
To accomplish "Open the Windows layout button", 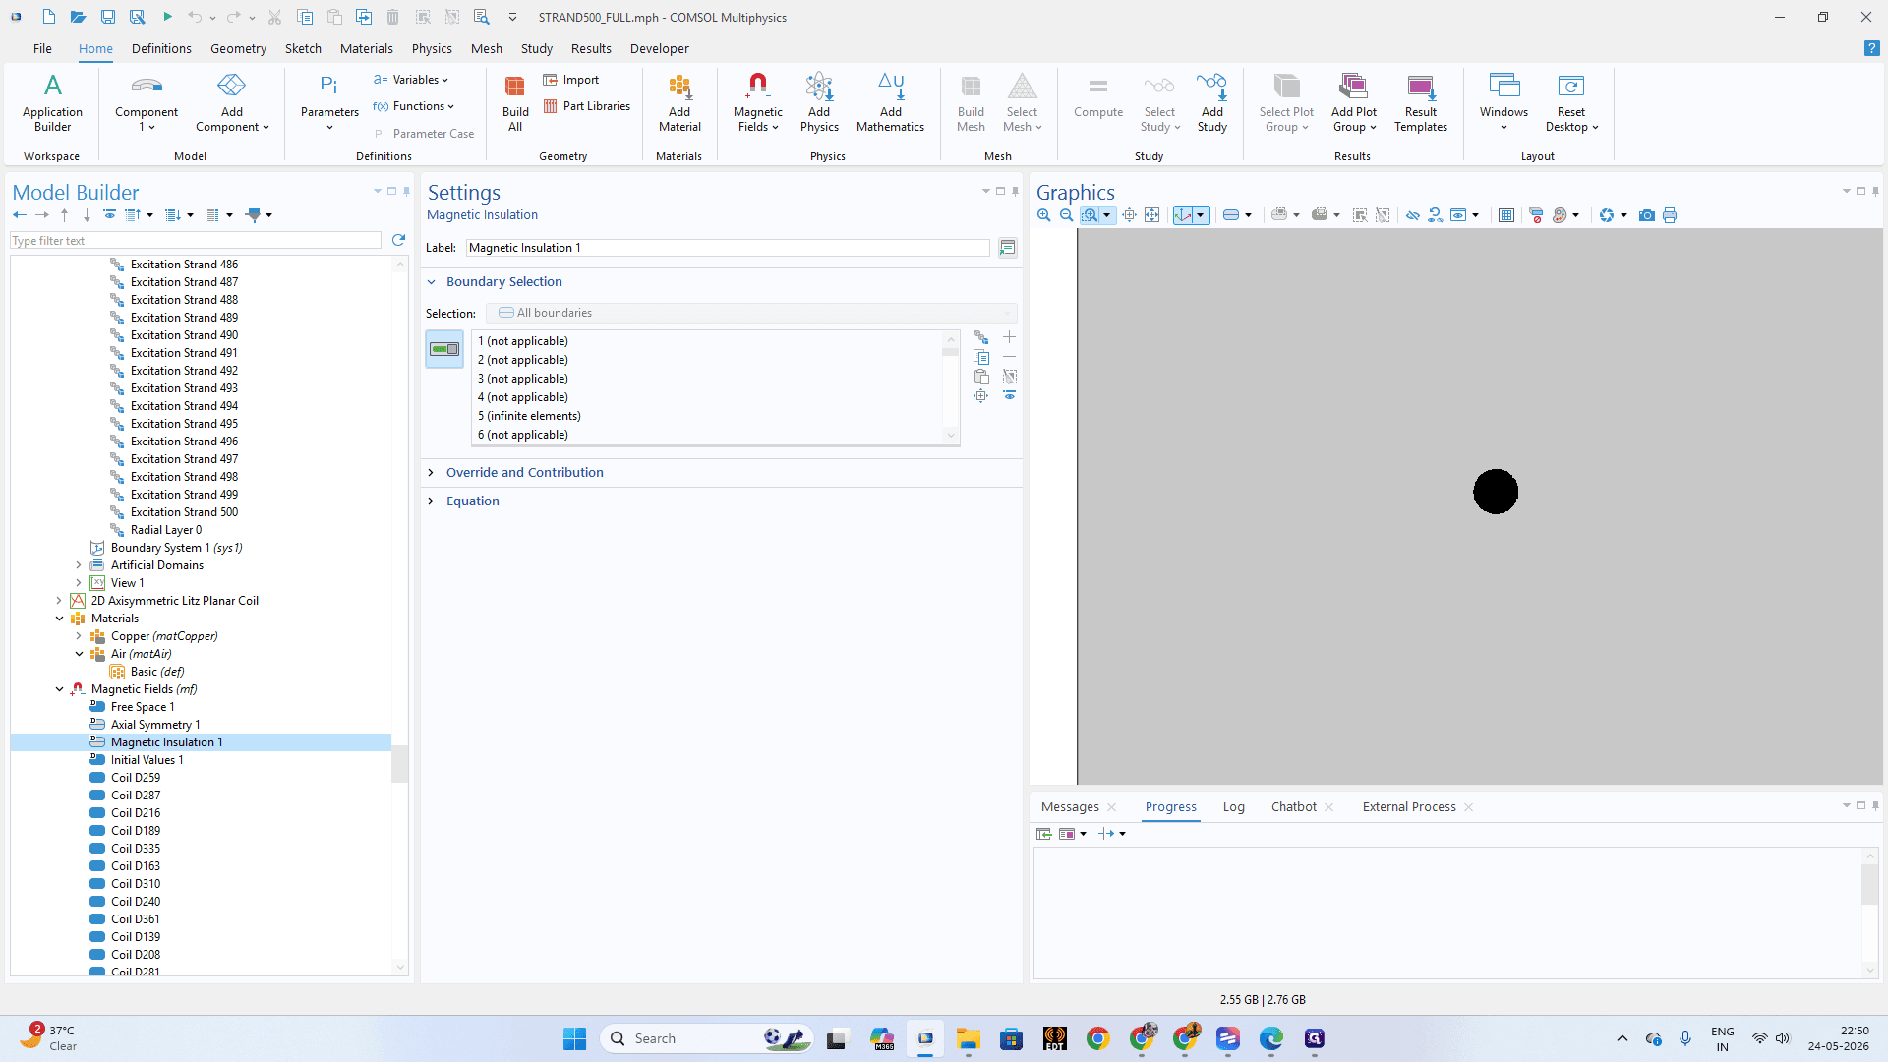I will tap(1504, 102).
